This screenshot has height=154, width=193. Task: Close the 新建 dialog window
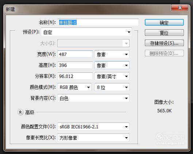180,8
